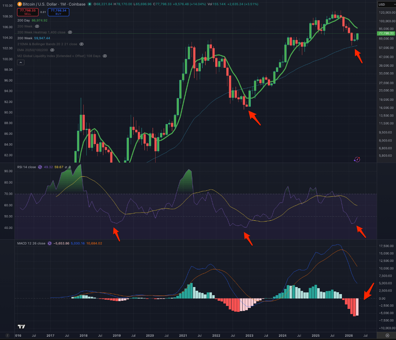Unhide 21EMA & Bollinger Bands indicator
Image resolution: width=396 pixels, height=340 pixels.
(81, 44)
